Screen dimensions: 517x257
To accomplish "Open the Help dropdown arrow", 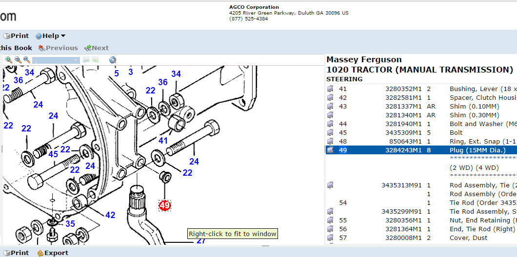I will (63, 36).
